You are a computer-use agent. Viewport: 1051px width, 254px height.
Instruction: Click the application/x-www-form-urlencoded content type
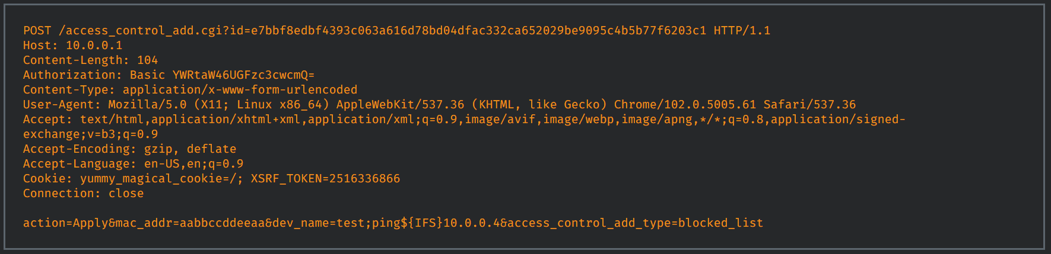pos(240,90)
